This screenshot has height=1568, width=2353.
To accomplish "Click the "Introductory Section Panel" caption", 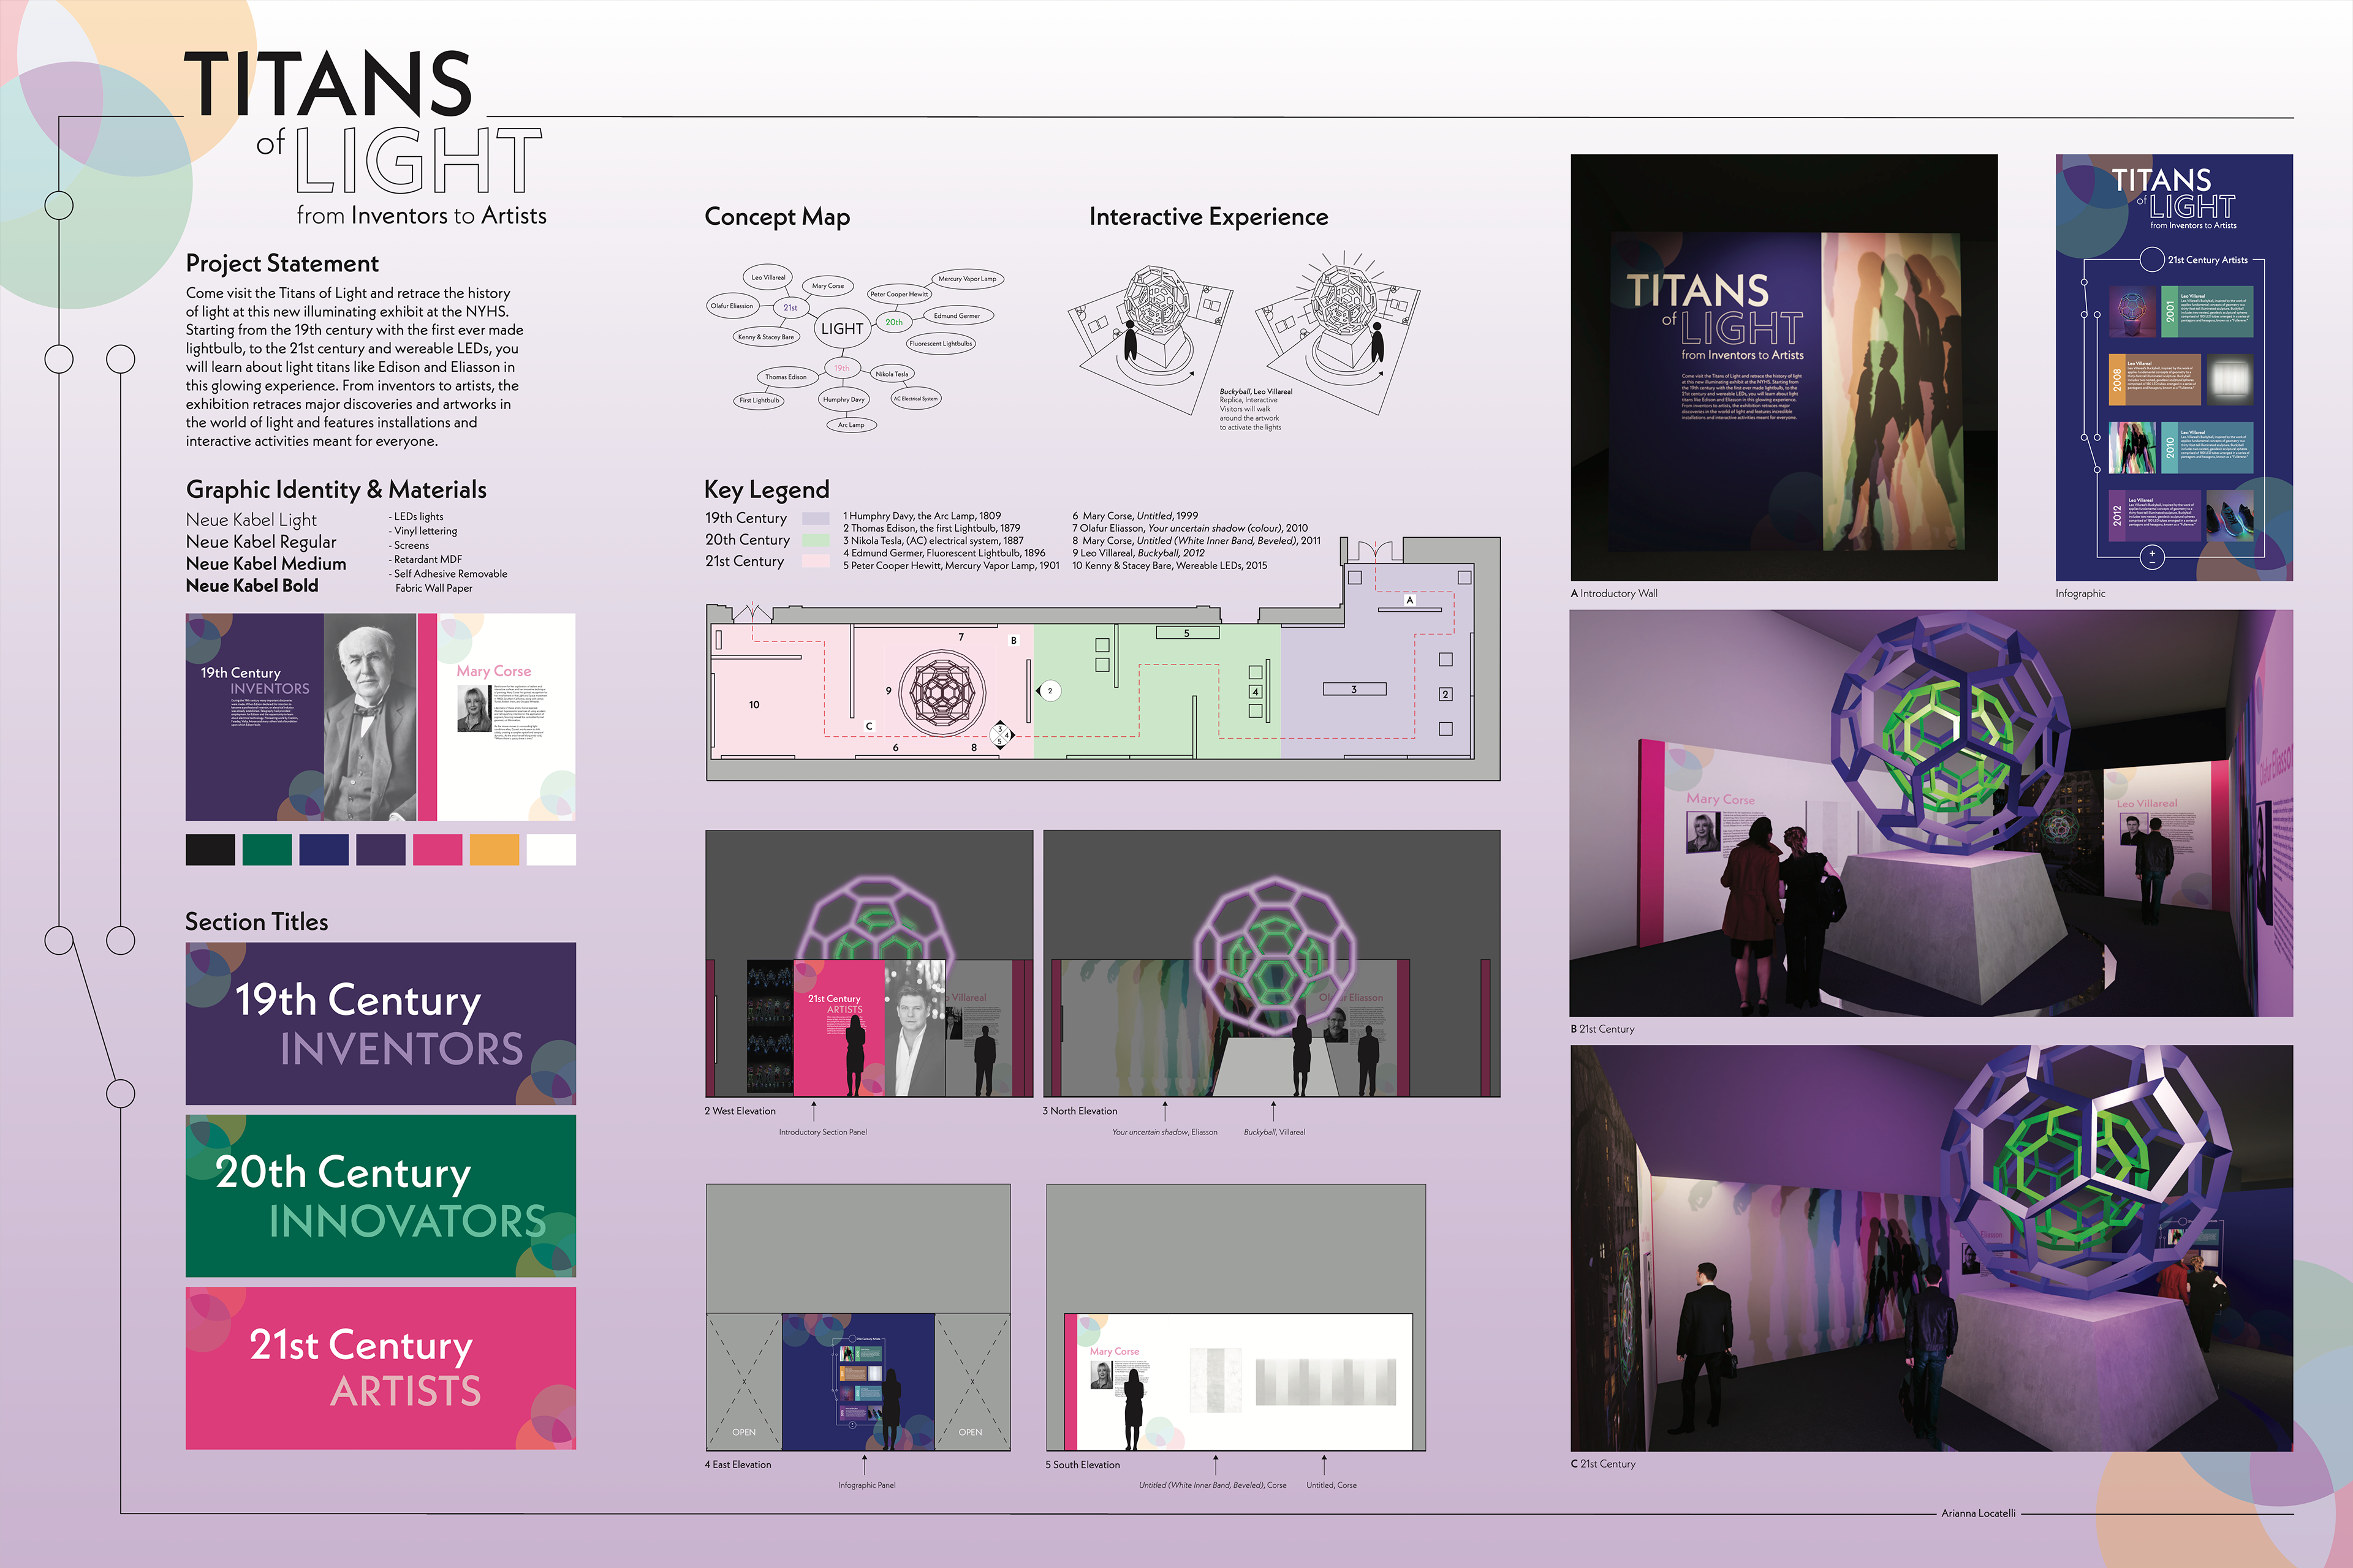I will (x=824, y=1132).
